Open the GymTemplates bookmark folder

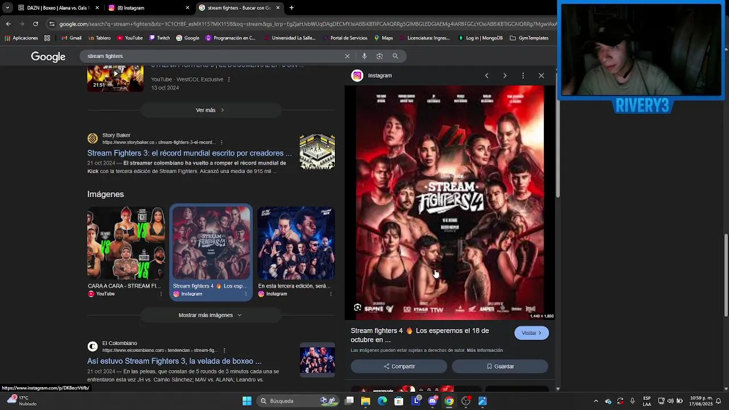coord(529,38)
